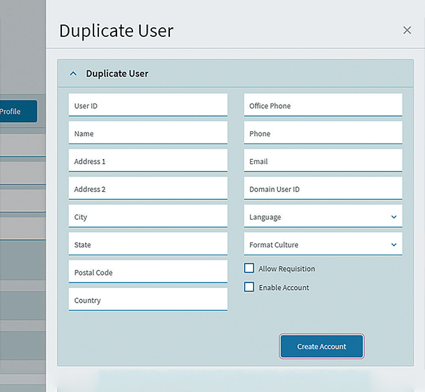Screen dimensions: 425x392
Task: Collapse the Duplicate User section chevron
Action: (74, 73)
